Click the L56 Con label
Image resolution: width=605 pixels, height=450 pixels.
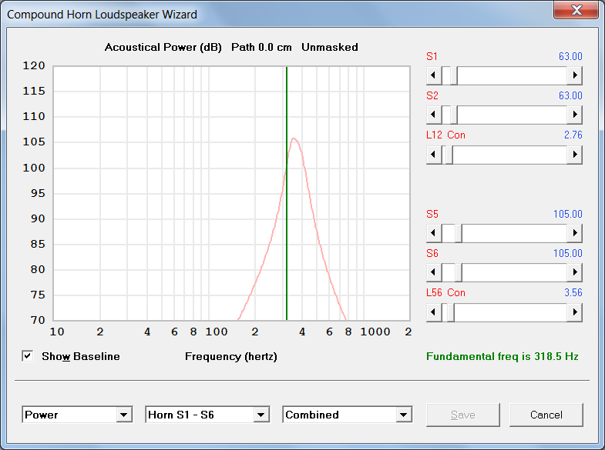coord(445,292)
